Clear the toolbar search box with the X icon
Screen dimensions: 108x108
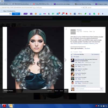point(10,14)
